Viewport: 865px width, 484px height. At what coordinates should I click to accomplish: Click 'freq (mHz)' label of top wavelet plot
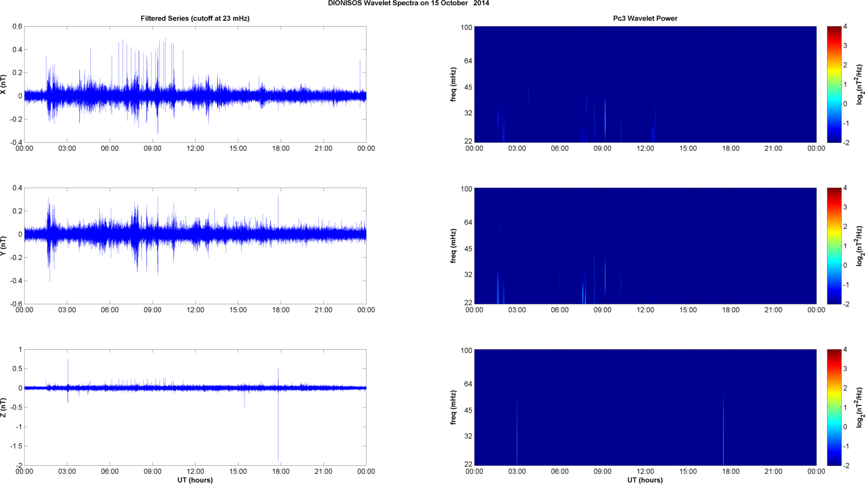454,84
